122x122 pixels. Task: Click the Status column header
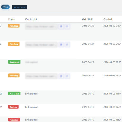[12, 20]
